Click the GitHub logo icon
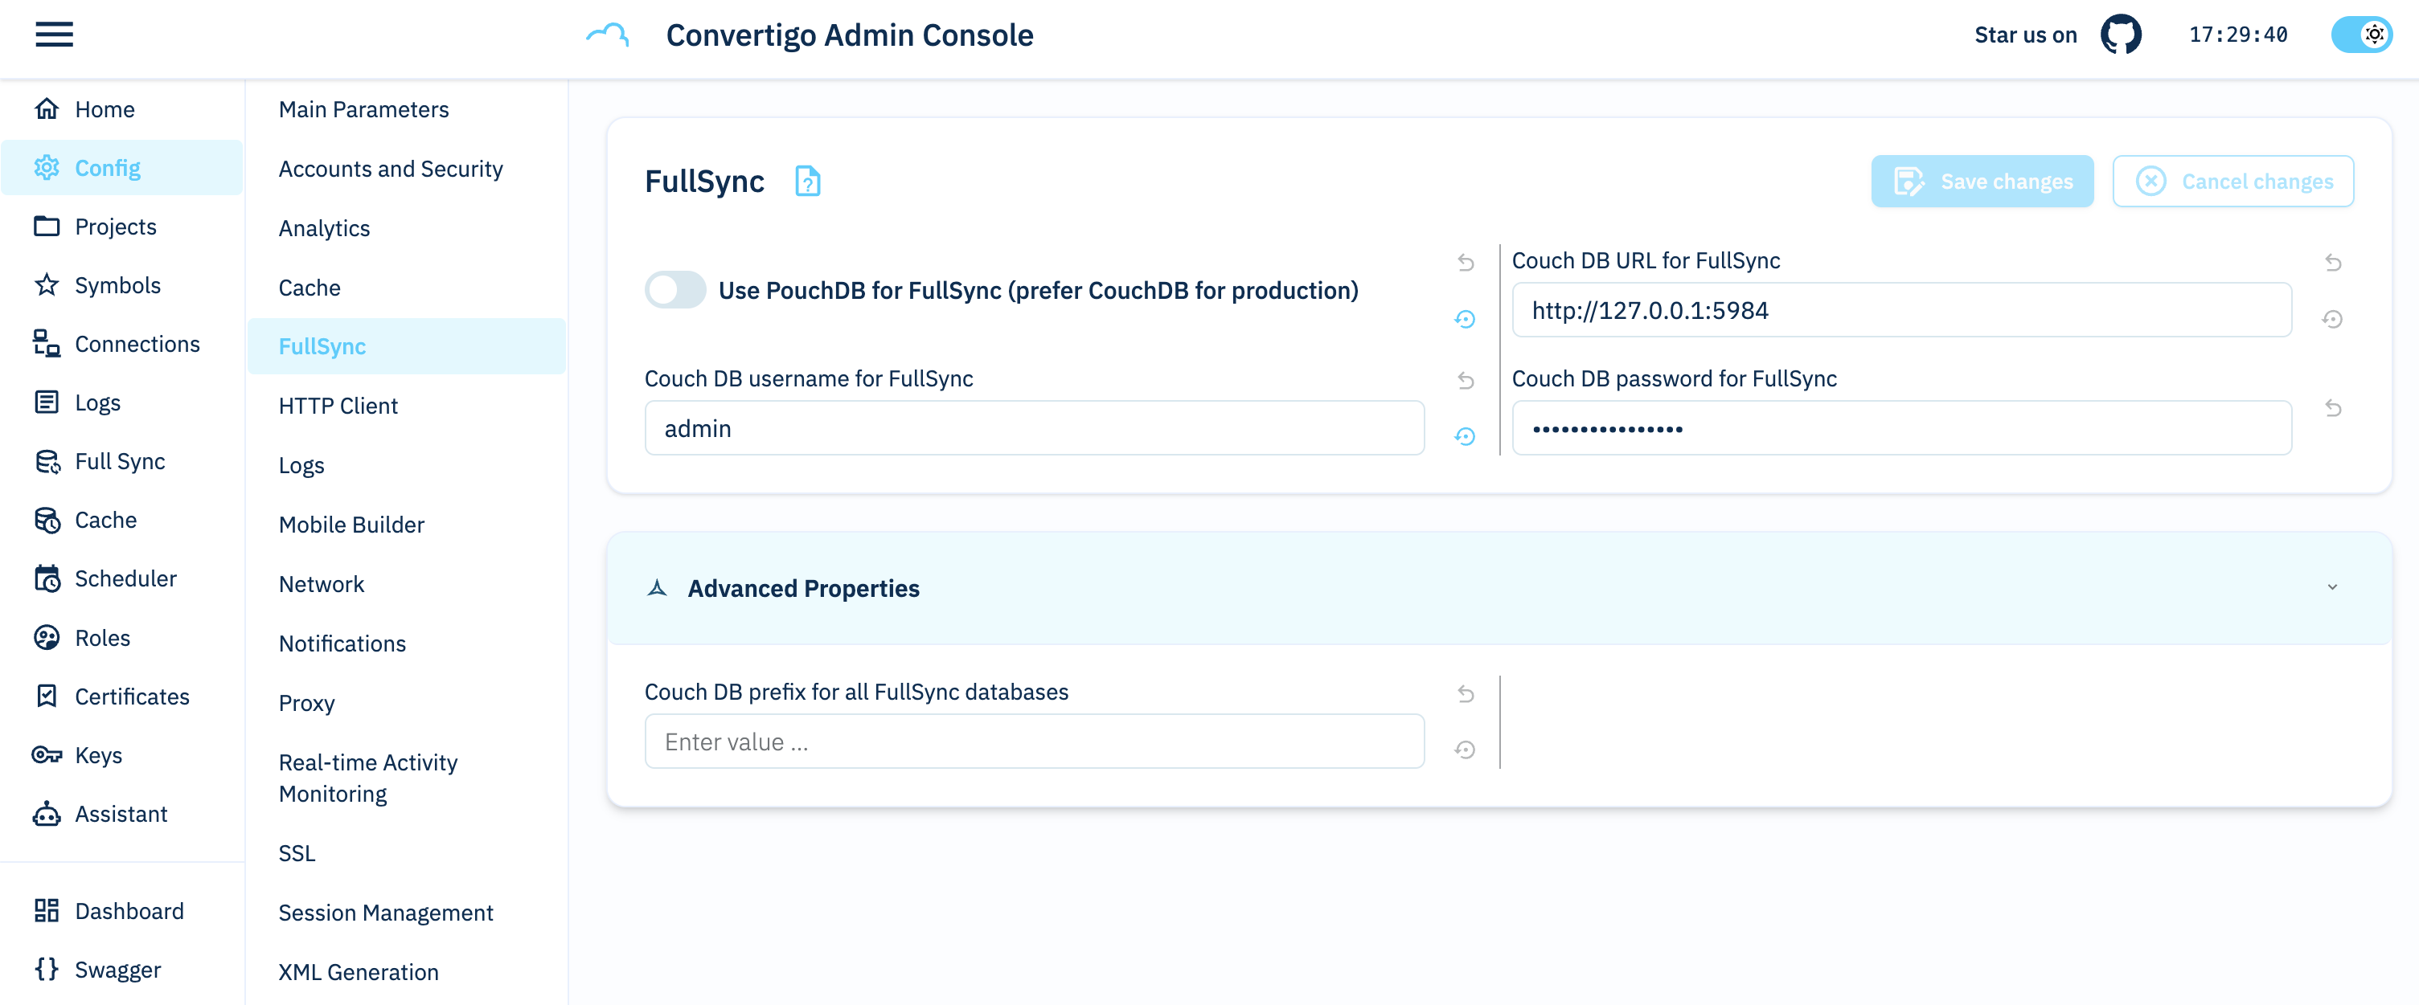The height and width of the screenshot is (1005, 2419). click(x=2121, y=35)
